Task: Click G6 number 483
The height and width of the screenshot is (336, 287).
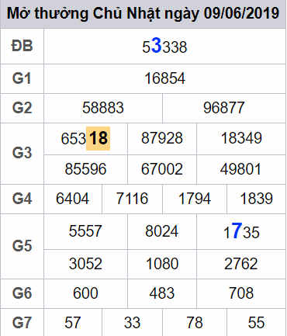Action: pyautogui.click(x=162, y=293)
